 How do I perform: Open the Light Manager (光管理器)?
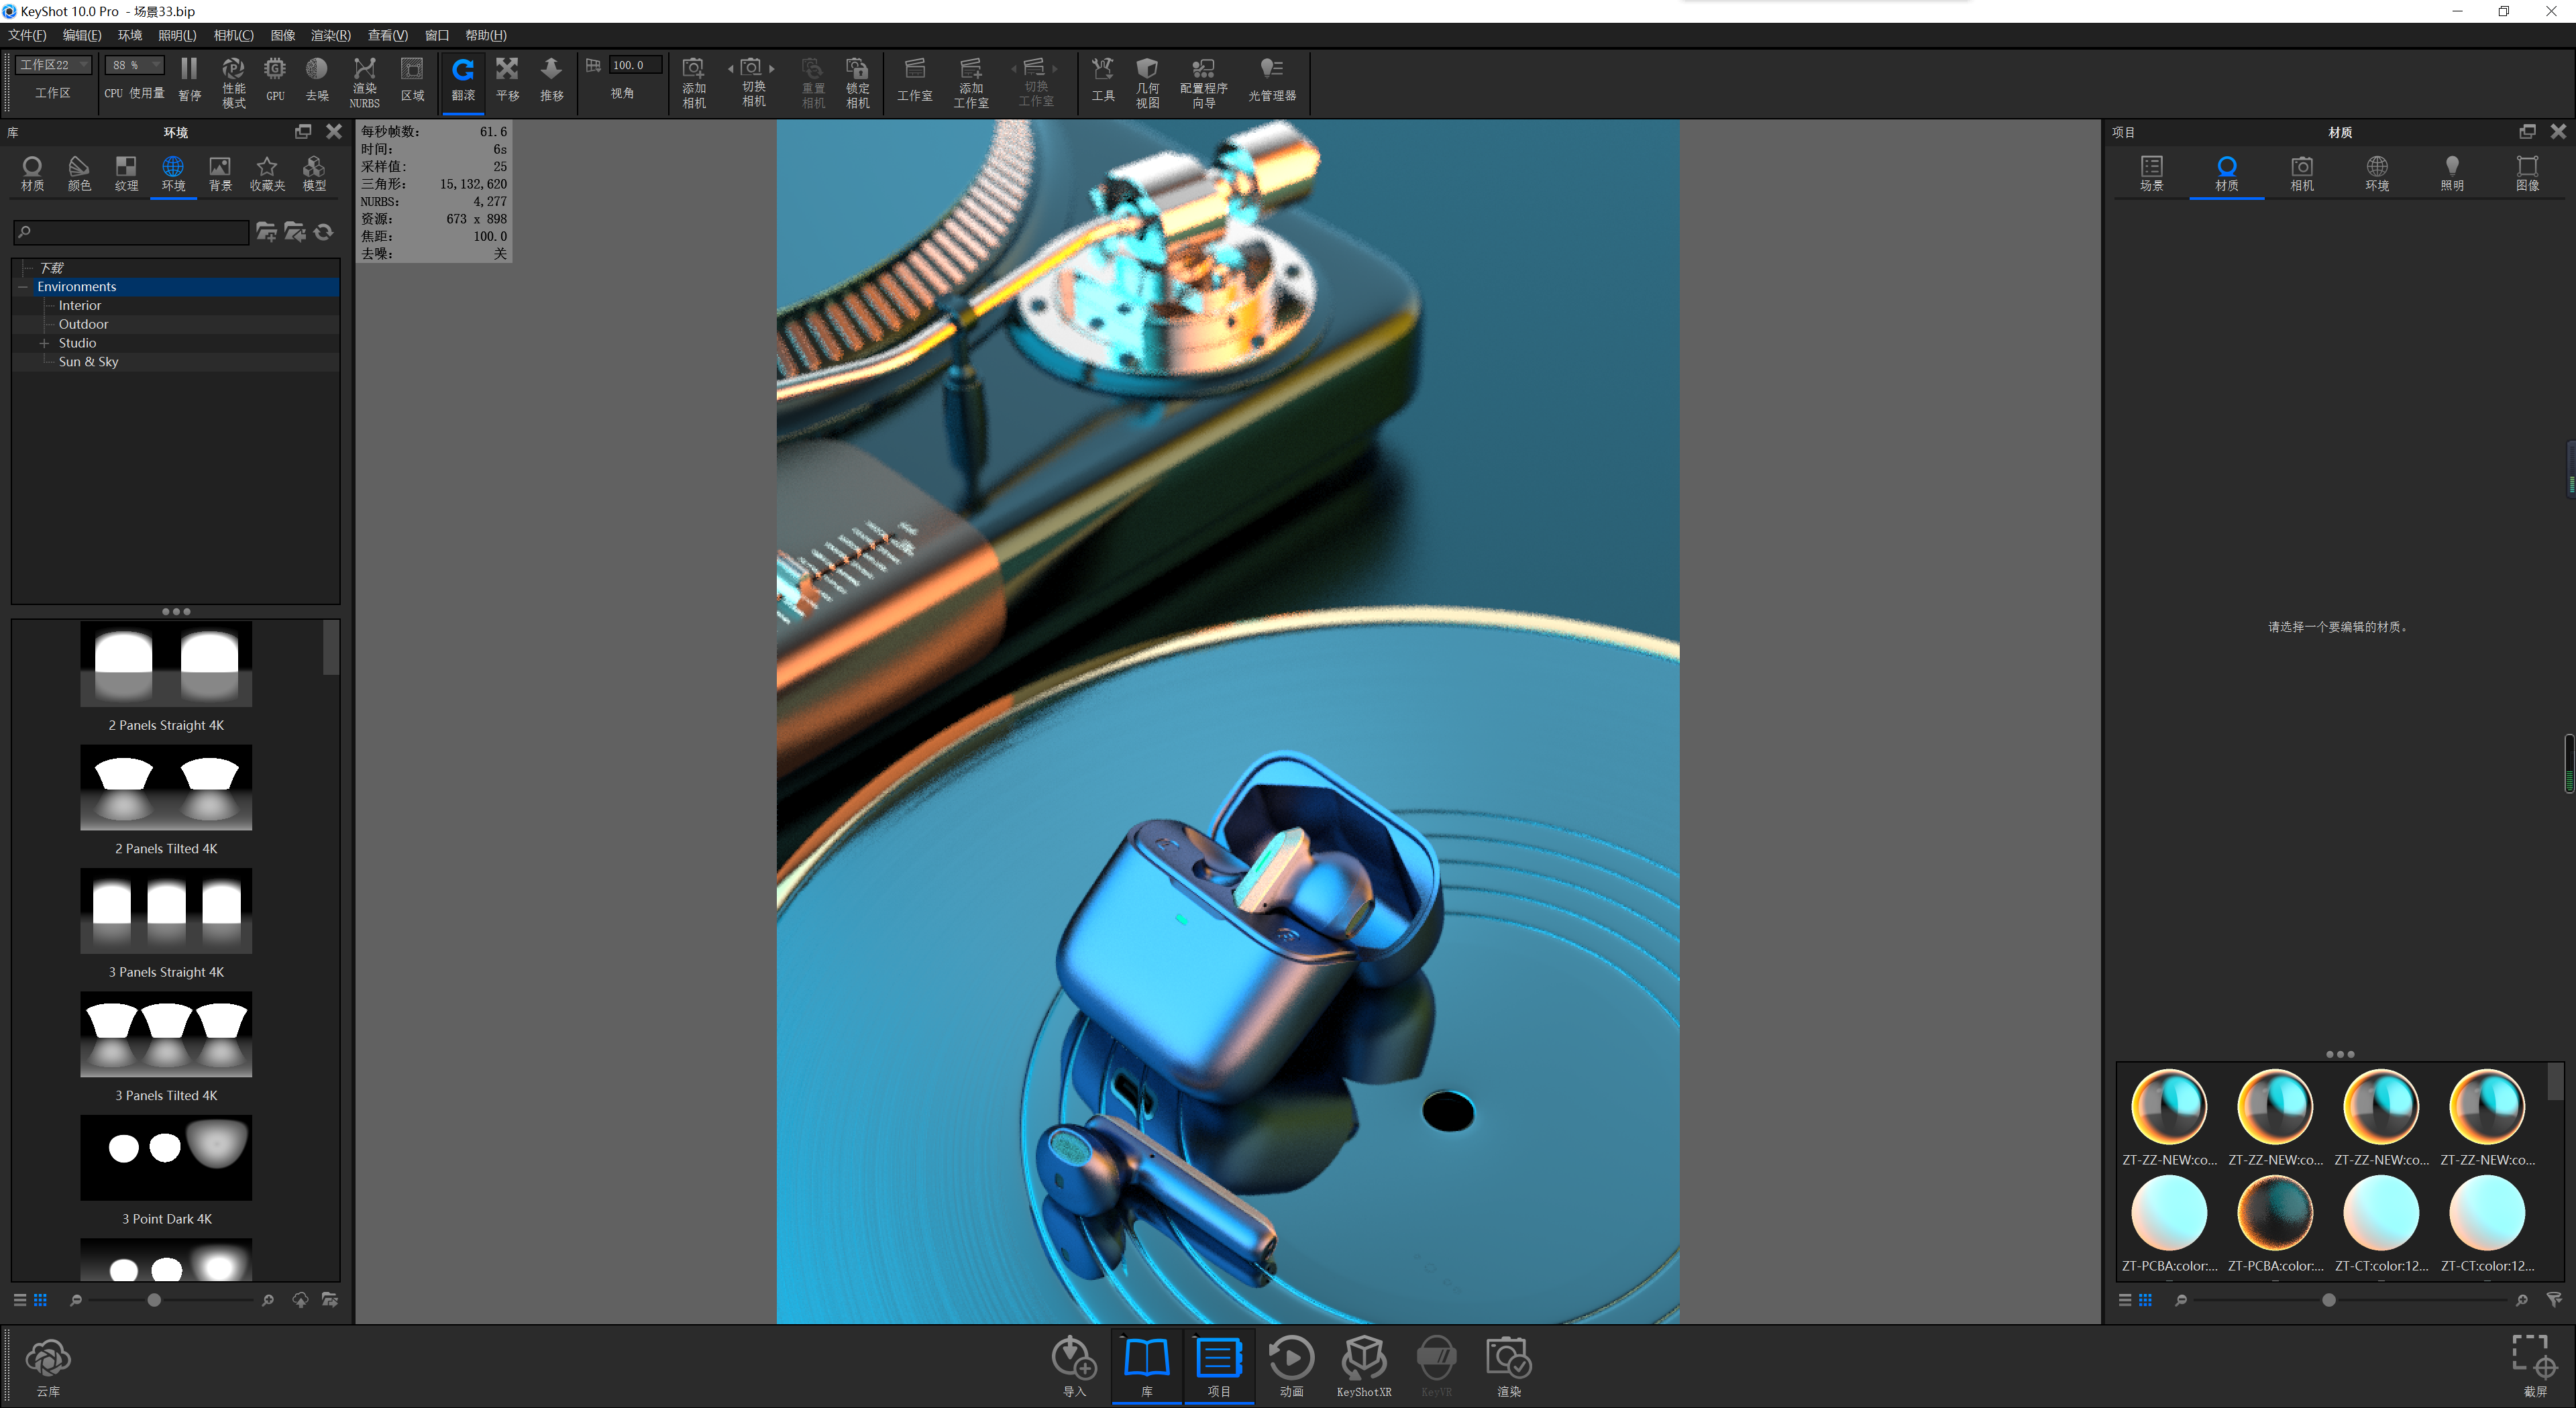pos(1271,80)
